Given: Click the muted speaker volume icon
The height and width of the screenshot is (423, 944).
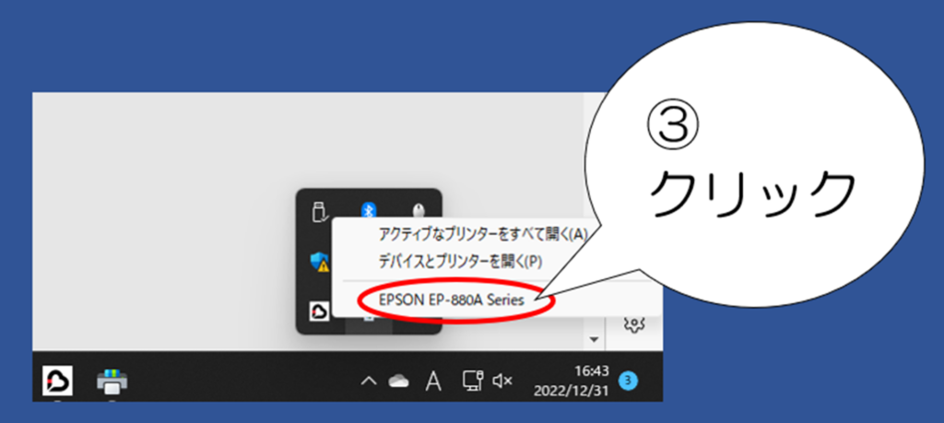Looking at the screenshot, I should click(502, 381).
